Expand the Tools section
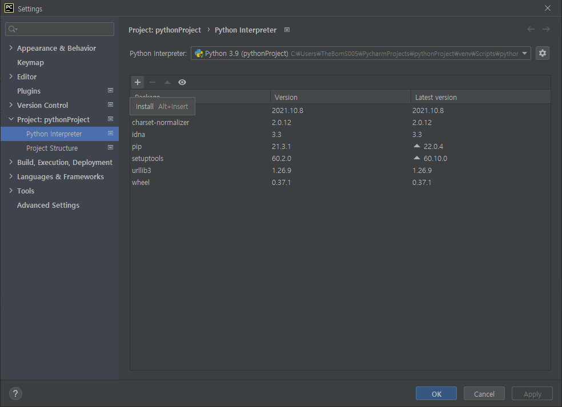Viewport: 562px width, 407px height. (11, 191)
